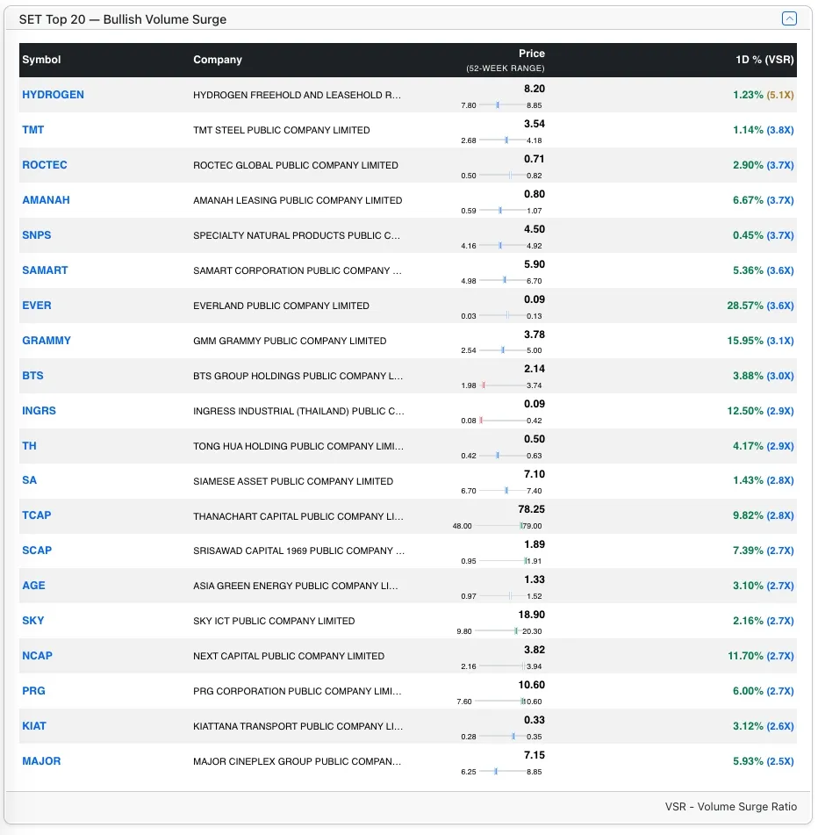Open the NCAP symbol link

point(37,656)
